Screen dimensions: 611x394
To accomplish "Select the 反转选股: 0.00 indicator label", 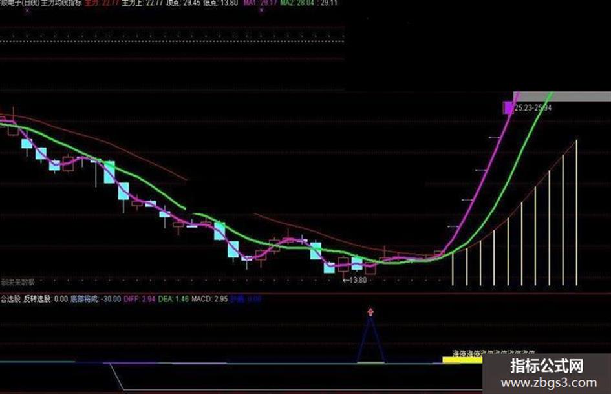I will pos(46,299).
